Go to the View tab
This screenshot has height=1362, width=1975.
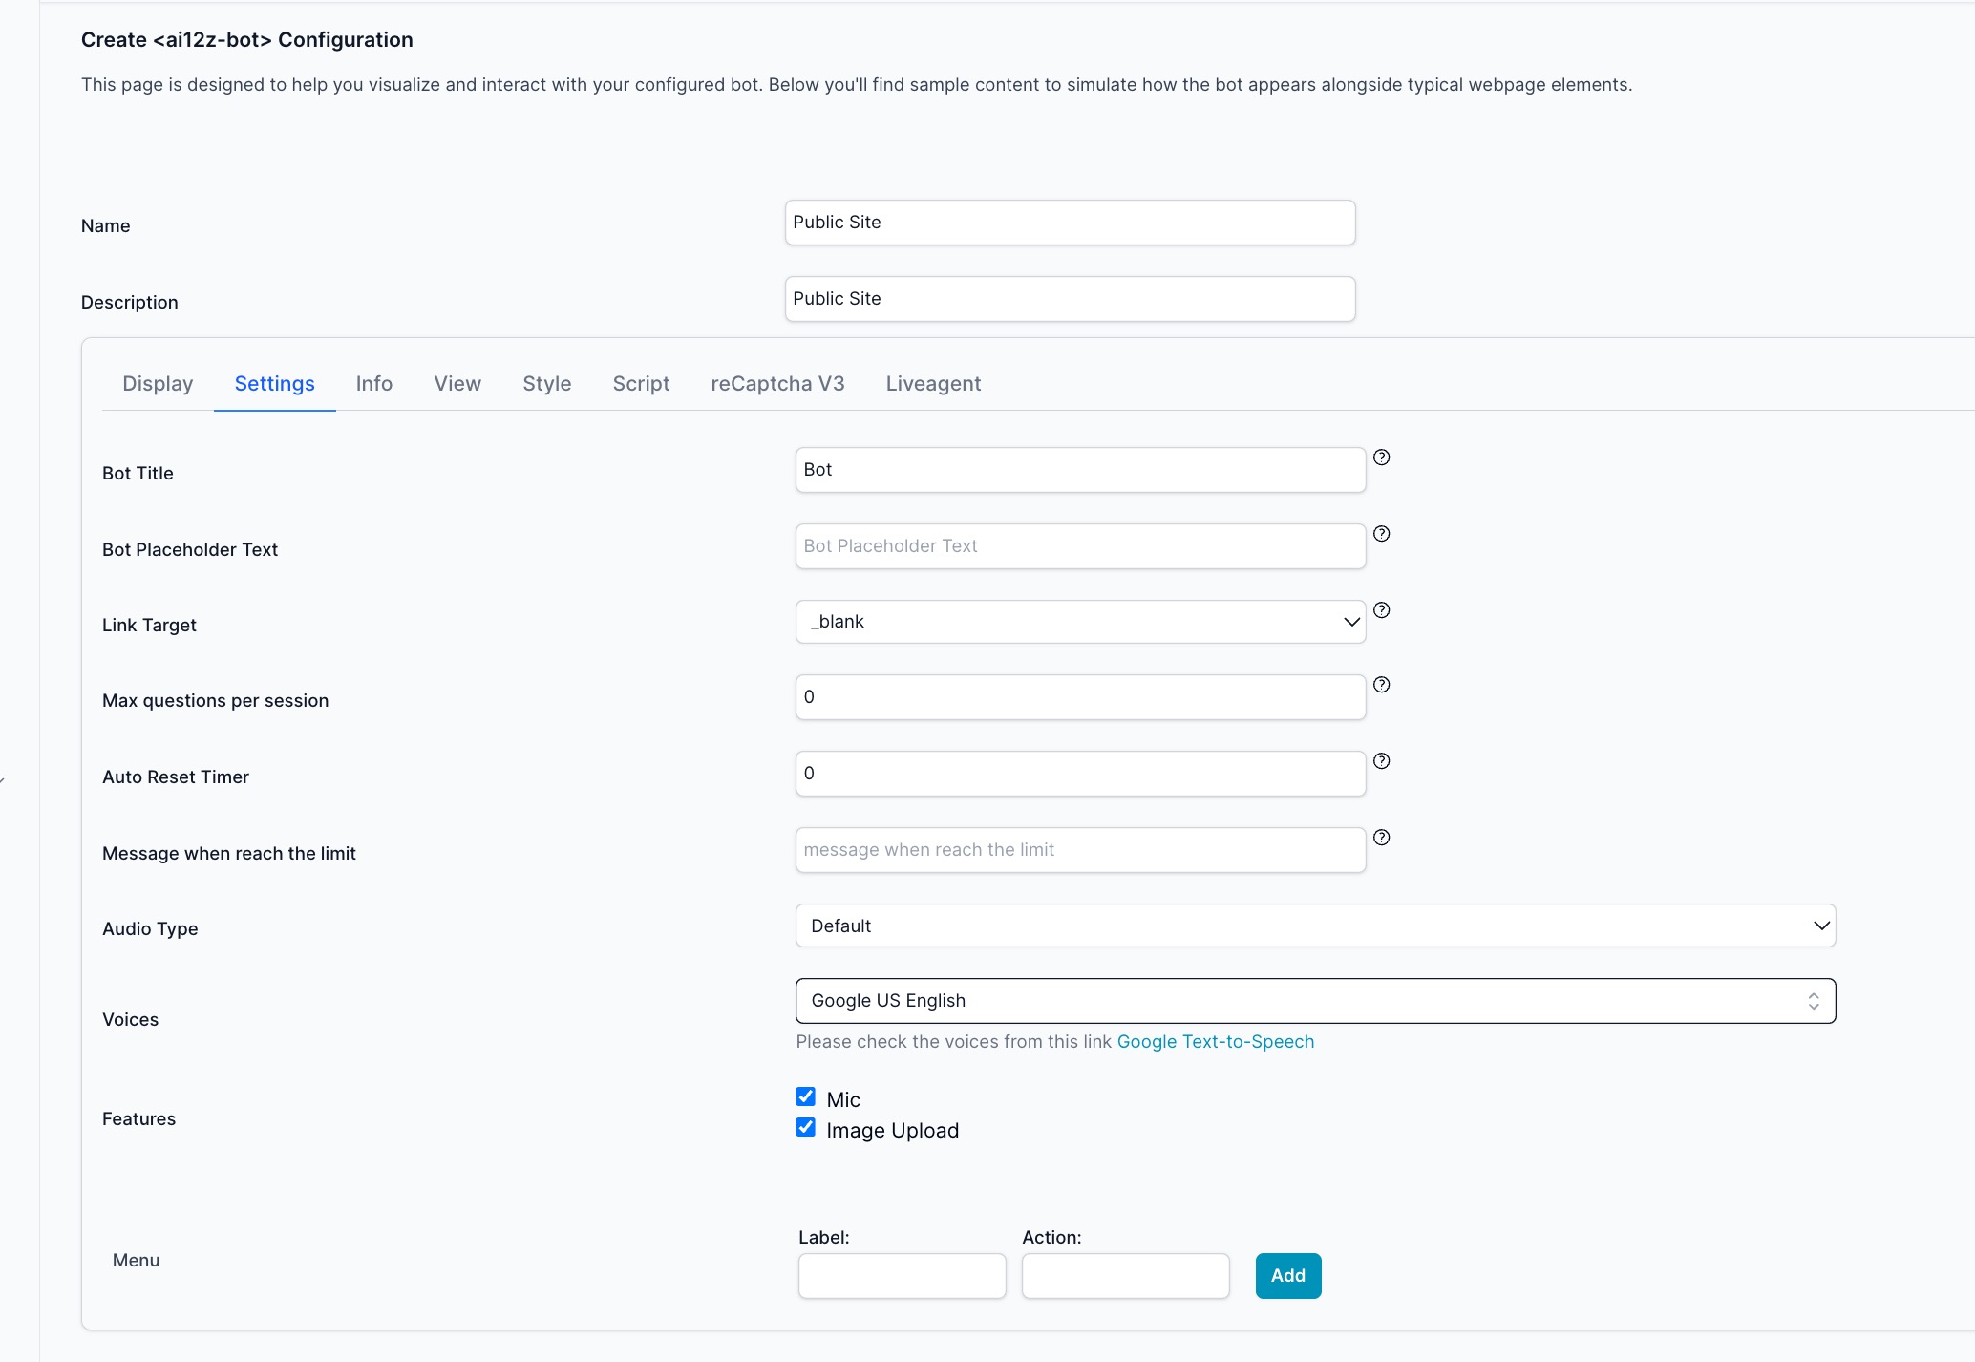click(x=457, y=384)
